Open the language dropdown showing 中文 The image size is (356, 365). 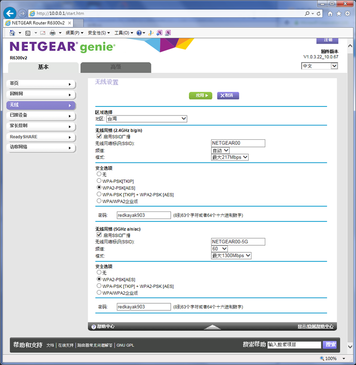pos(319,66)
